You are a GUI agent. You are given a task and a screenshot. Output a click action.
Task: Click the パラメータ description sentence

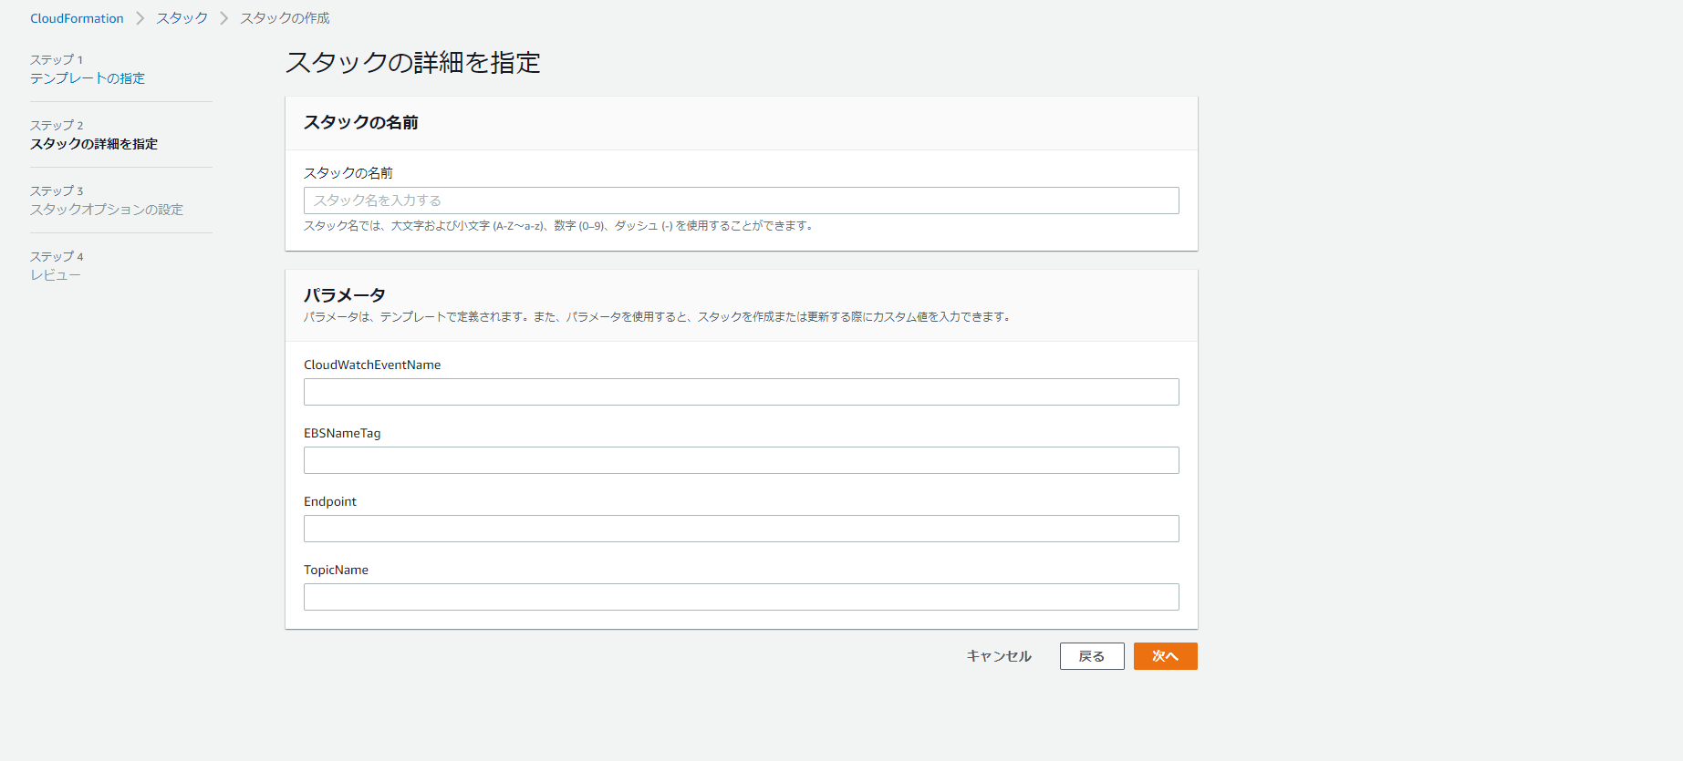tap(658, 317)
